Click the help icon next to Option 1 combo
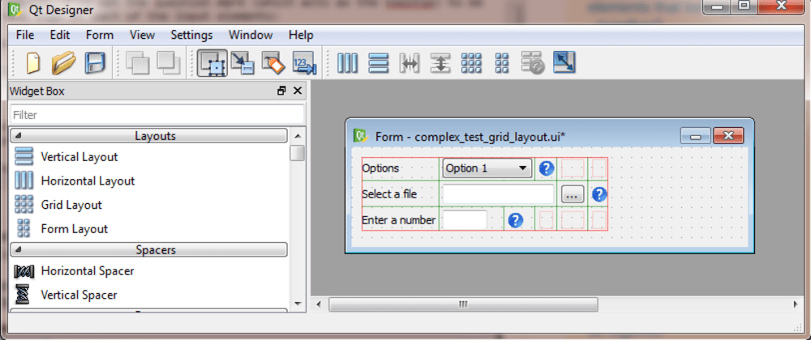Screen dimensions: 811x340 (x=547, y=168)
